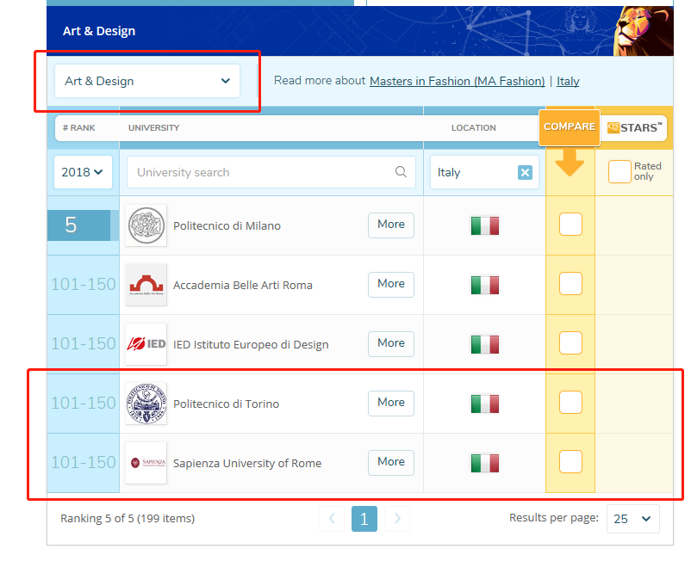
Task: Clear the Italy location filter
Action: pos(525,172)
